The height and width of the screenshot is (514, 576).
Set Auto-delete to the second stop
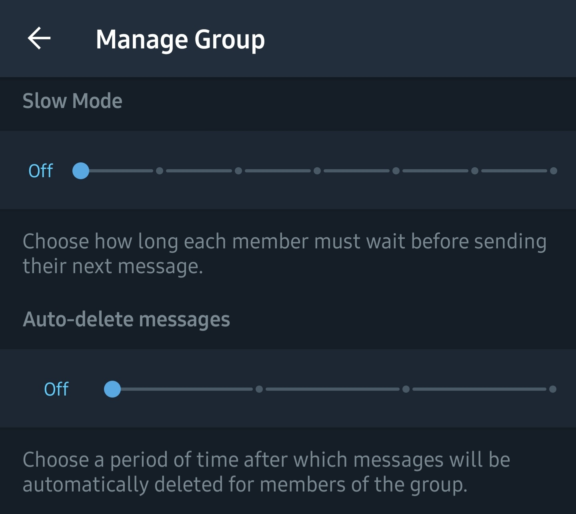point(259,389)
